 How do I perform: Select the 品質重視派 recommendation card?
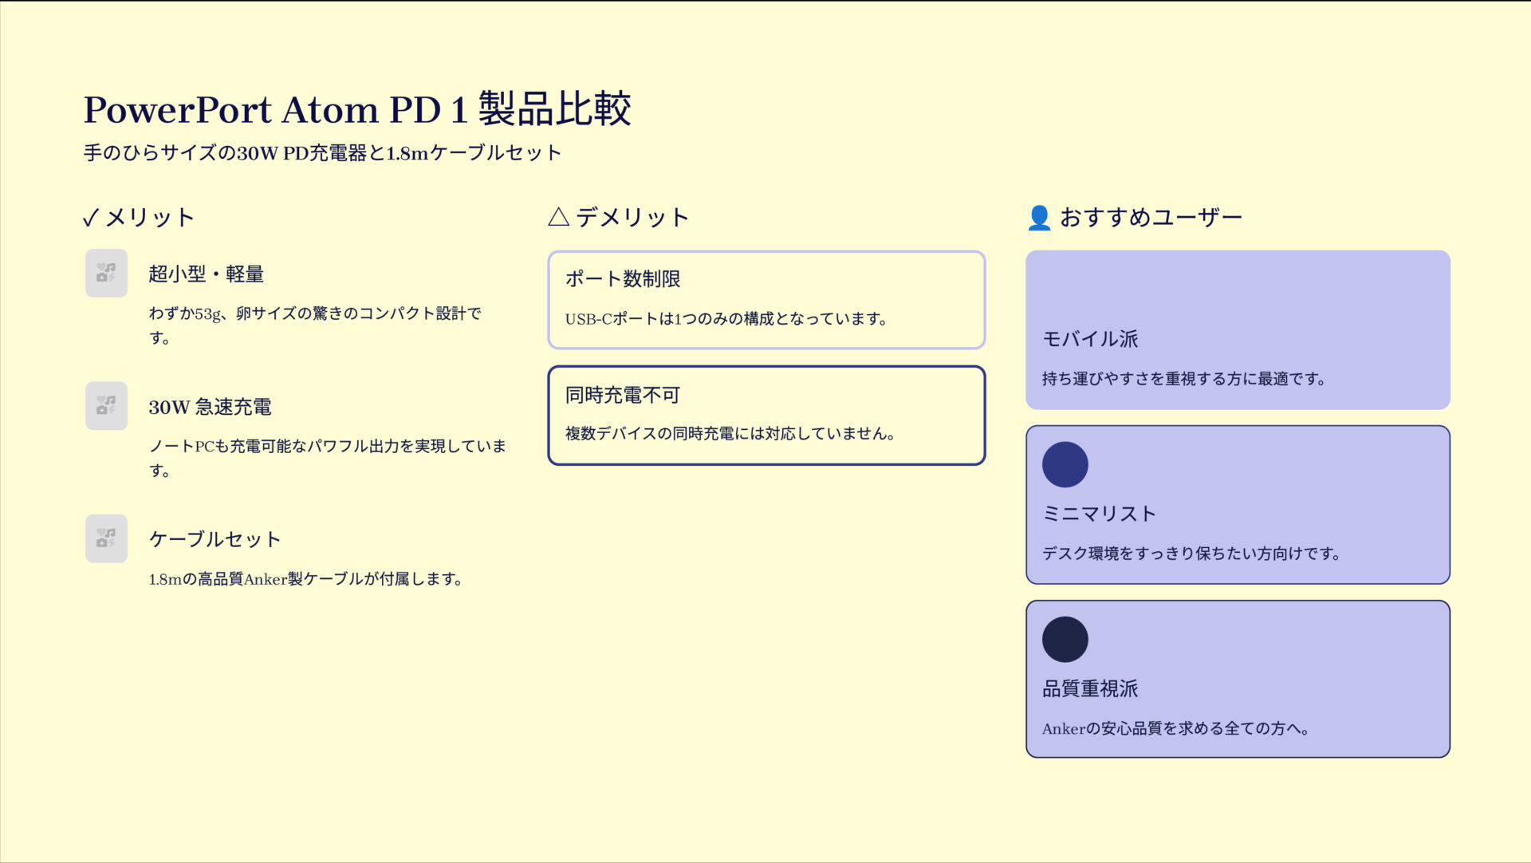point(1237,676)
